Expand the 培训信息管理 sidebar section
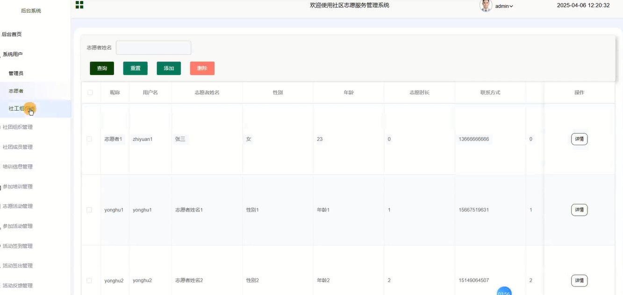The height and width of the screenshot is (295, 623). 18,167
